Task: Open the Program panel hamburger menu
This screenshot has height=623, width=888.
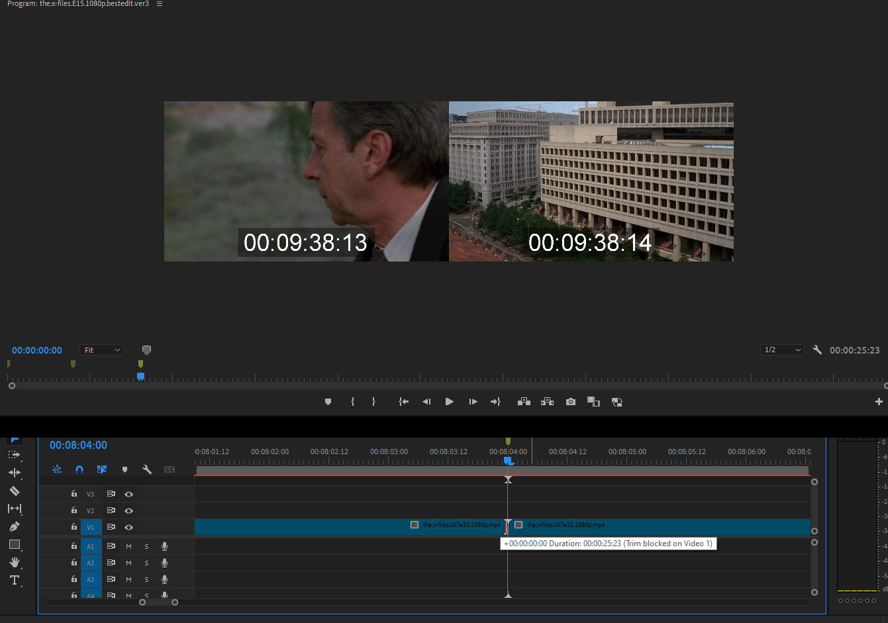Action: point(160,4)
